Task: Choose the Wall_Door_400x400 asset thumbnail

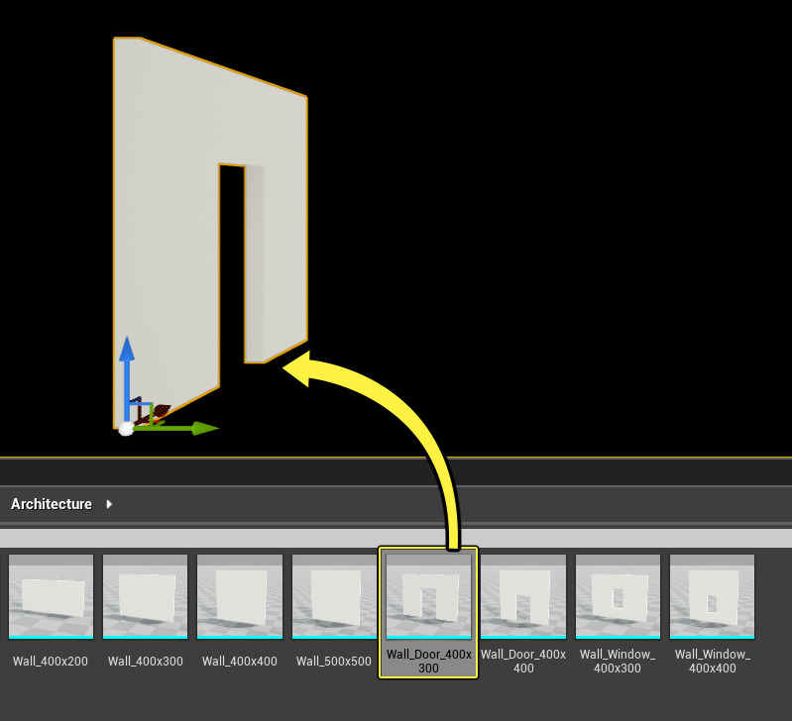Action: [523, 596]
